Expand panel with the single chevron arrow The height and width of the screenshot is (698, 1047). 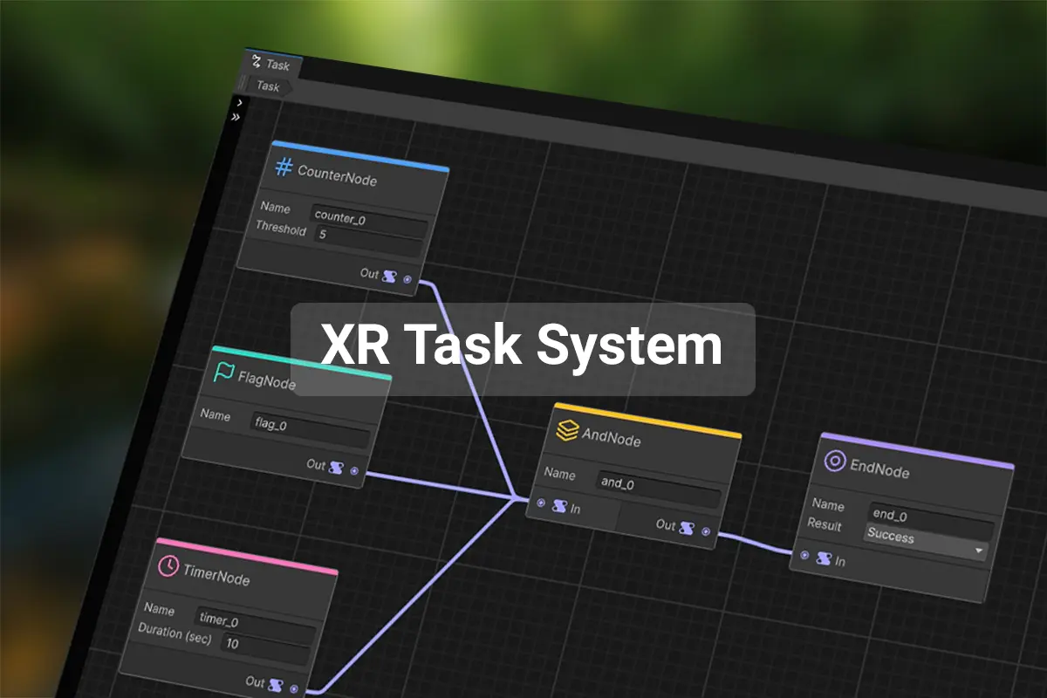click(x=239, y=103)
